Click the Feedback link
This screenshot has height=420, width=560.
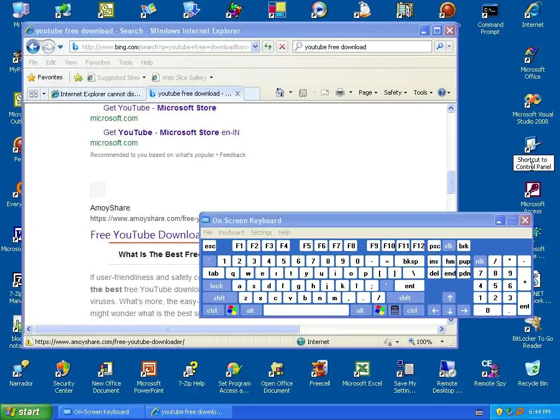(x=232, y=155)
